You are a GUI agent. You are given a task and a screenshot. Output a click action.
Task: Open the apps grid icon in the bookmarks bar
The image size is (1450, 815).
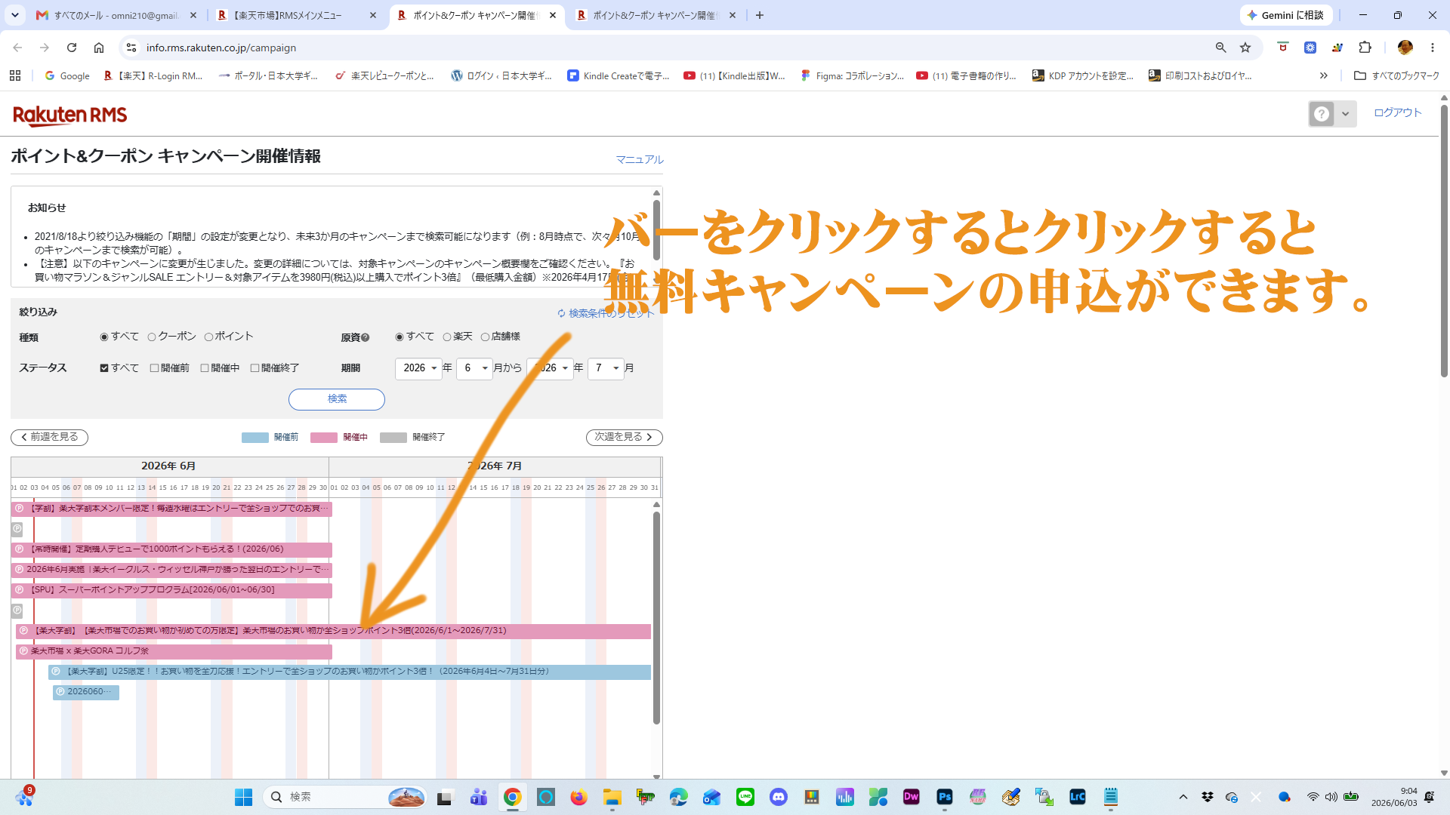click(x=15, y=75)
